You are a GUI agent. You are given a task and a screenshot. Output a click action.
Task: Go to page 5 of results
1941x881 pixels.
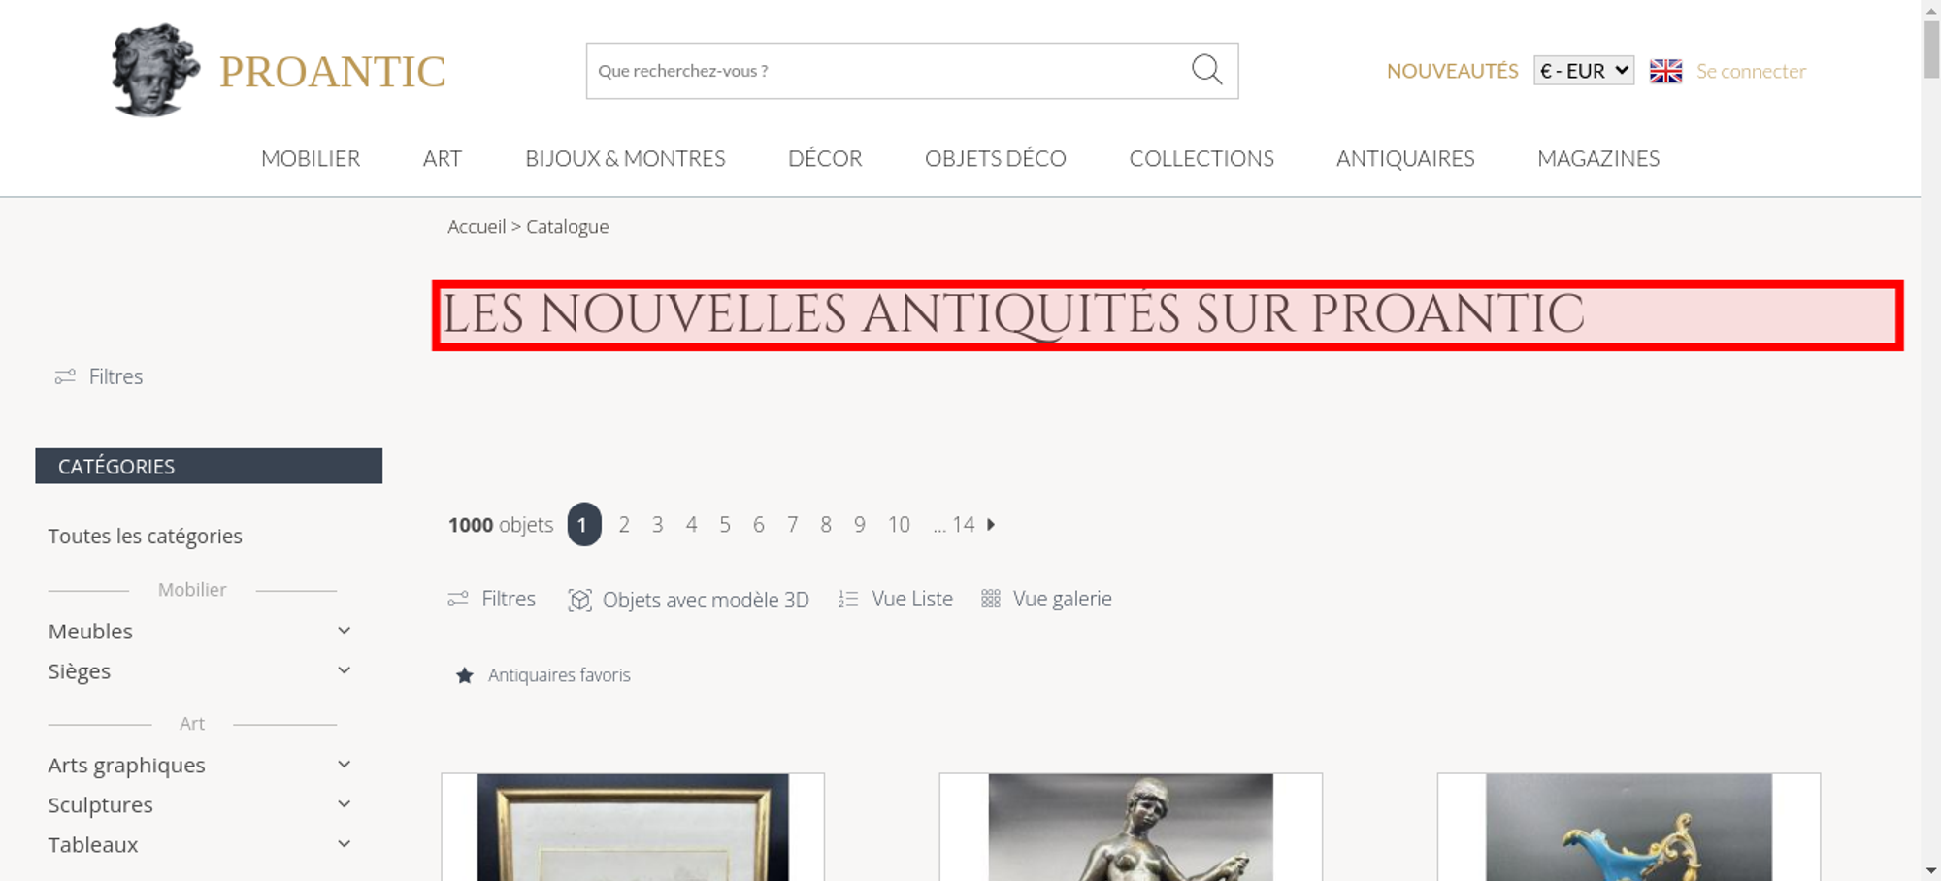click(725, 524)
